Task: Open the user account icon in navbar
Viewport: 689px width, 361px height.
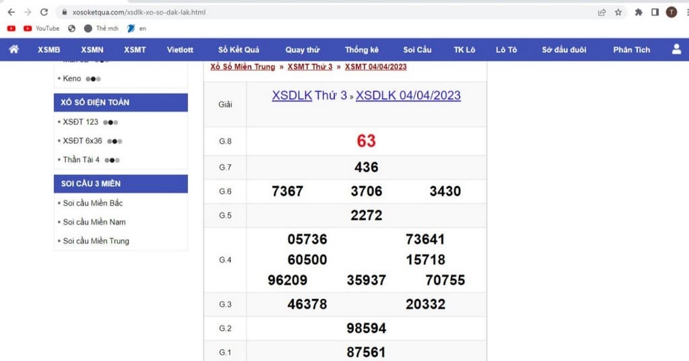Action: pyautogui.click(x=677, y=49)
